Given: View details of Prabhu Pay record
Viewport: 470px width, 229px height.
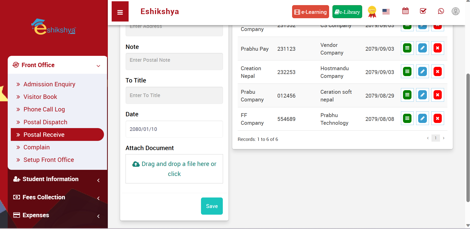Looking at the screenshot, I should click(x=407, y=48).
